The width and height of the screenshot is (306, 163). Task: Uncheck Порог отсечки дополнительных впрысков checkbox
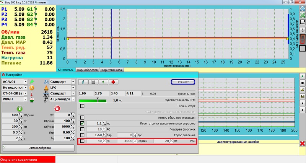pyautogui.click(x=82, y=124)
